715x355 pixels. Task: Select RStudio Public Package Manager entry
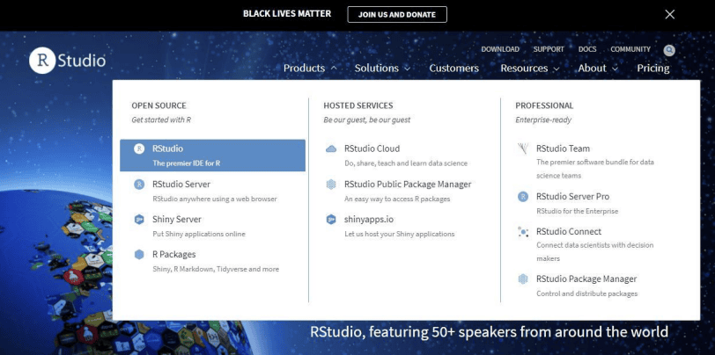pos(408,185)
